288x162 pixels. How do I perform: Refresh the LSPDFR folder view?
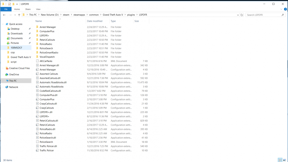tap(242, 15)
